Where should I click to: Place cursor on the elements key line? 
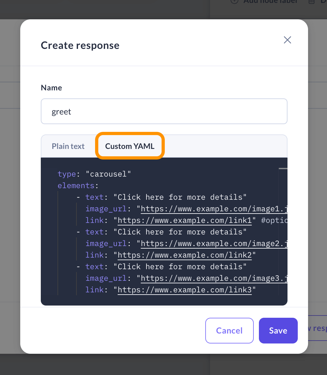coord(78,186)
